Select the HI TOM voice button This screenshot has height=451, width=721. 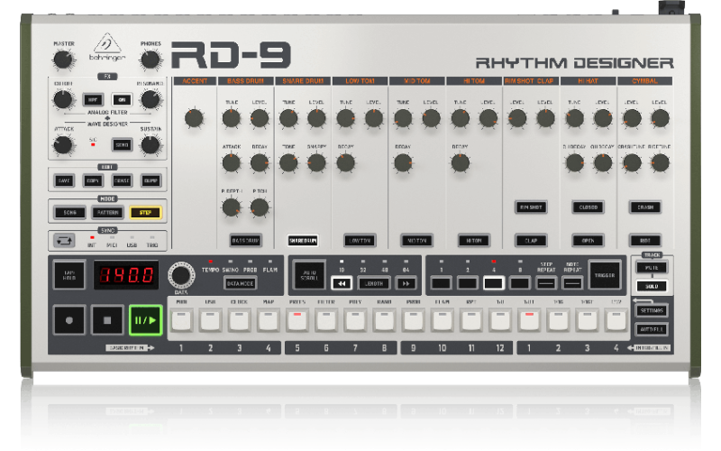point(474,241)
